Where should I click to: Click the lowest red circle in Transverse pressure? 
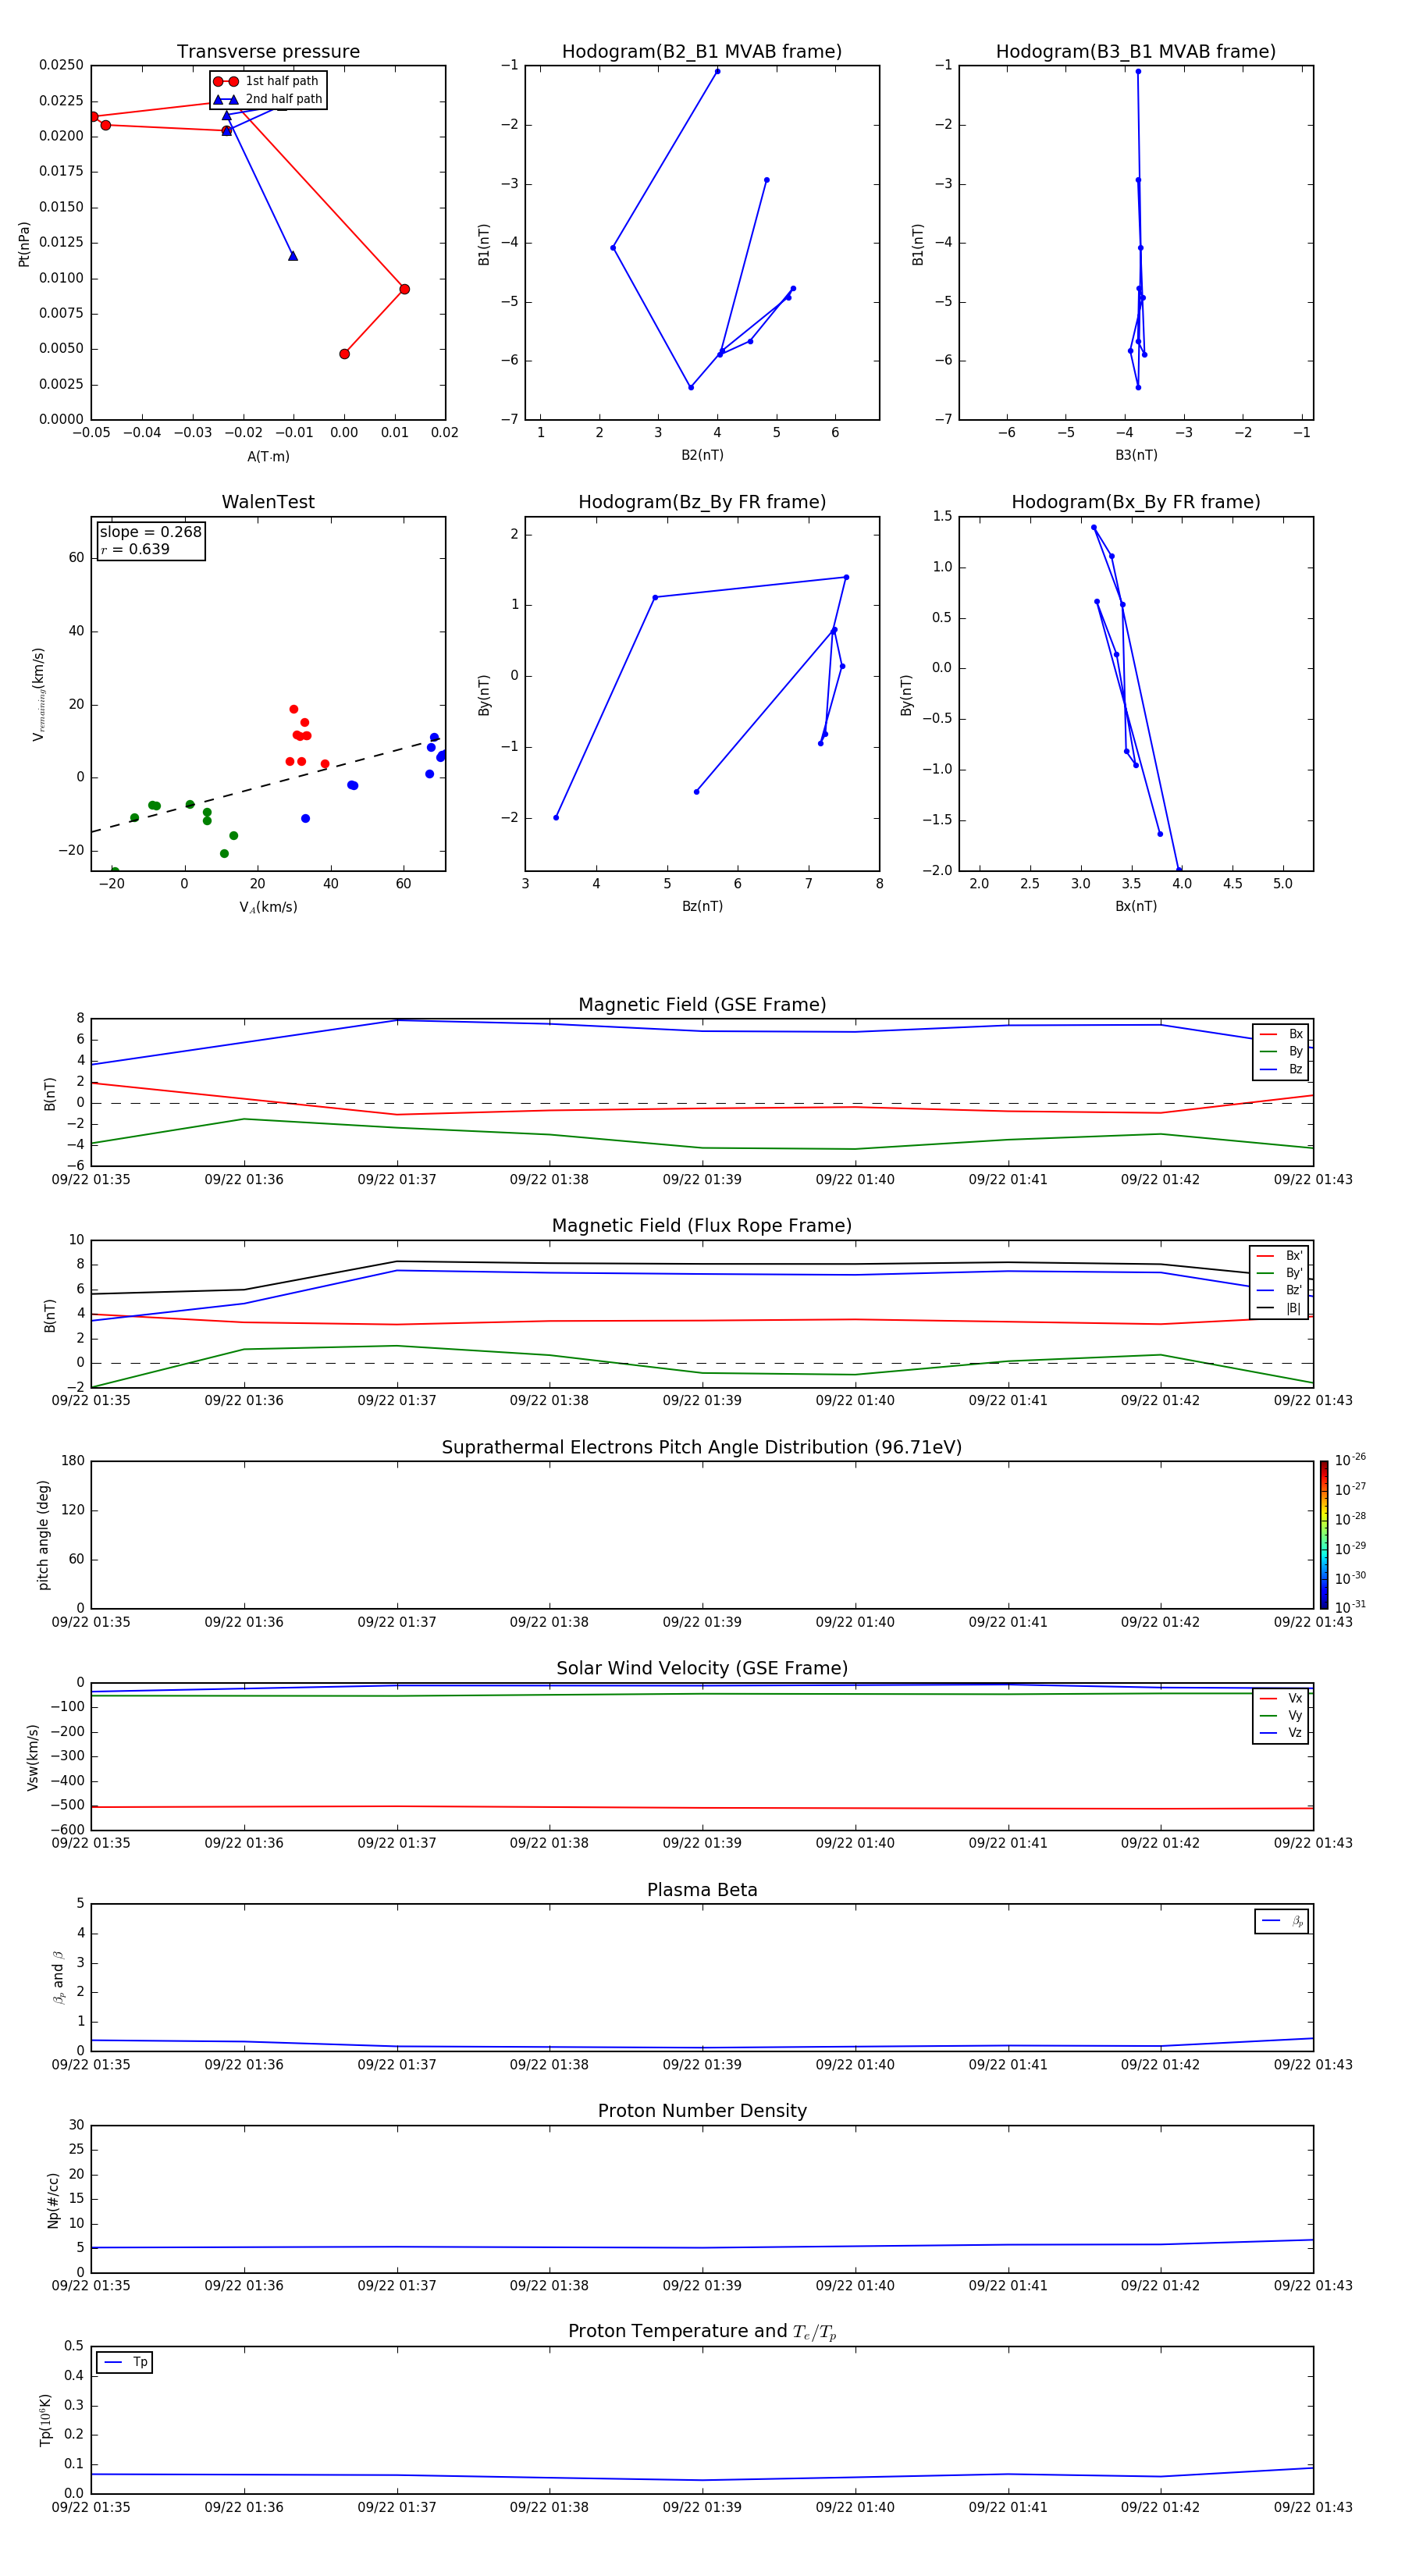(344, 354)
